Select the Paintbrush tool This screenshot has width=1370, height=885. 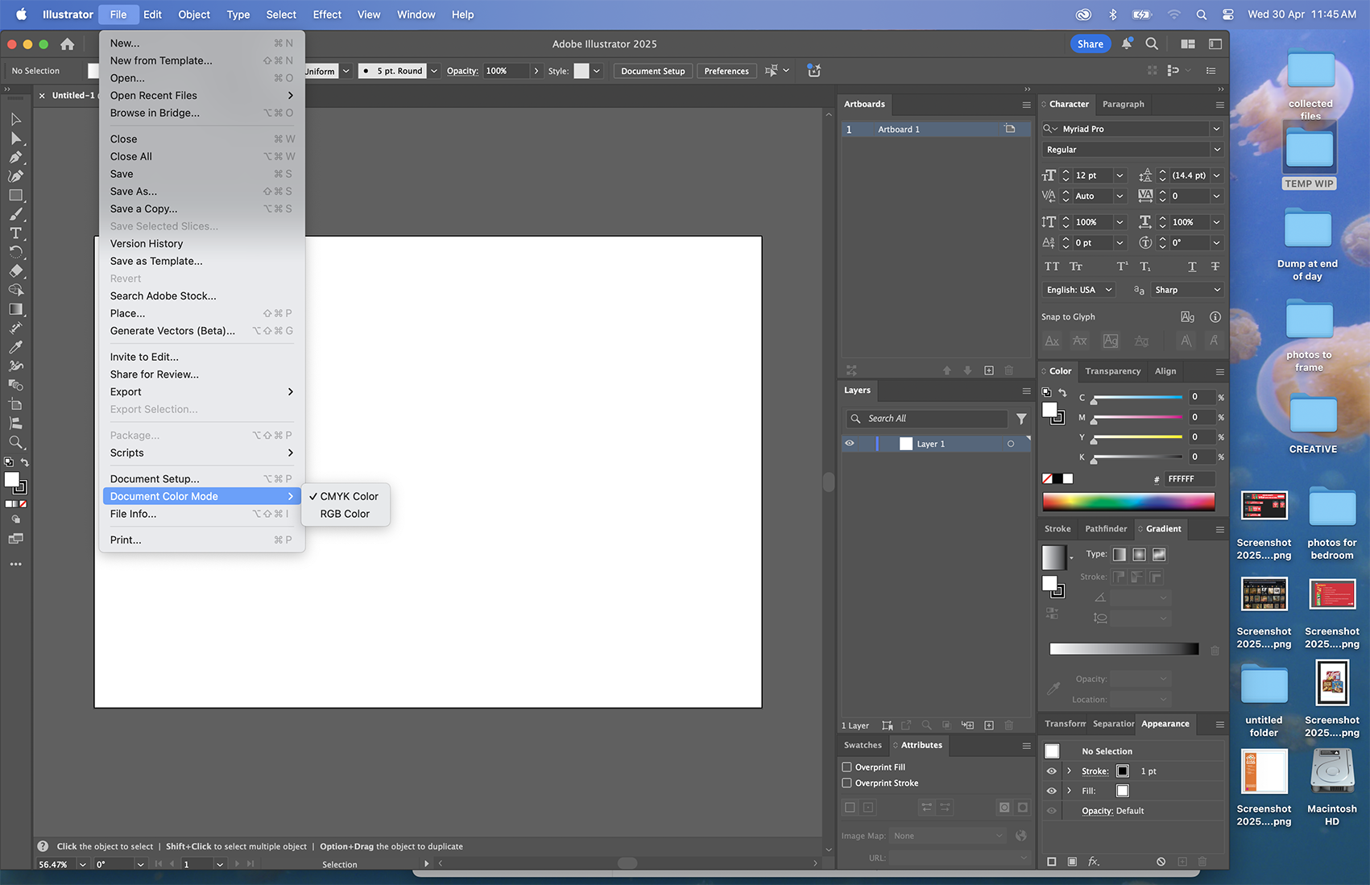[16, 214]
